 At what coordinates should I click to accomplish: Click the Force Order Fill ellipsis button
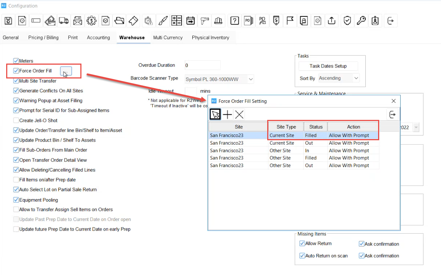coord(66,71)
